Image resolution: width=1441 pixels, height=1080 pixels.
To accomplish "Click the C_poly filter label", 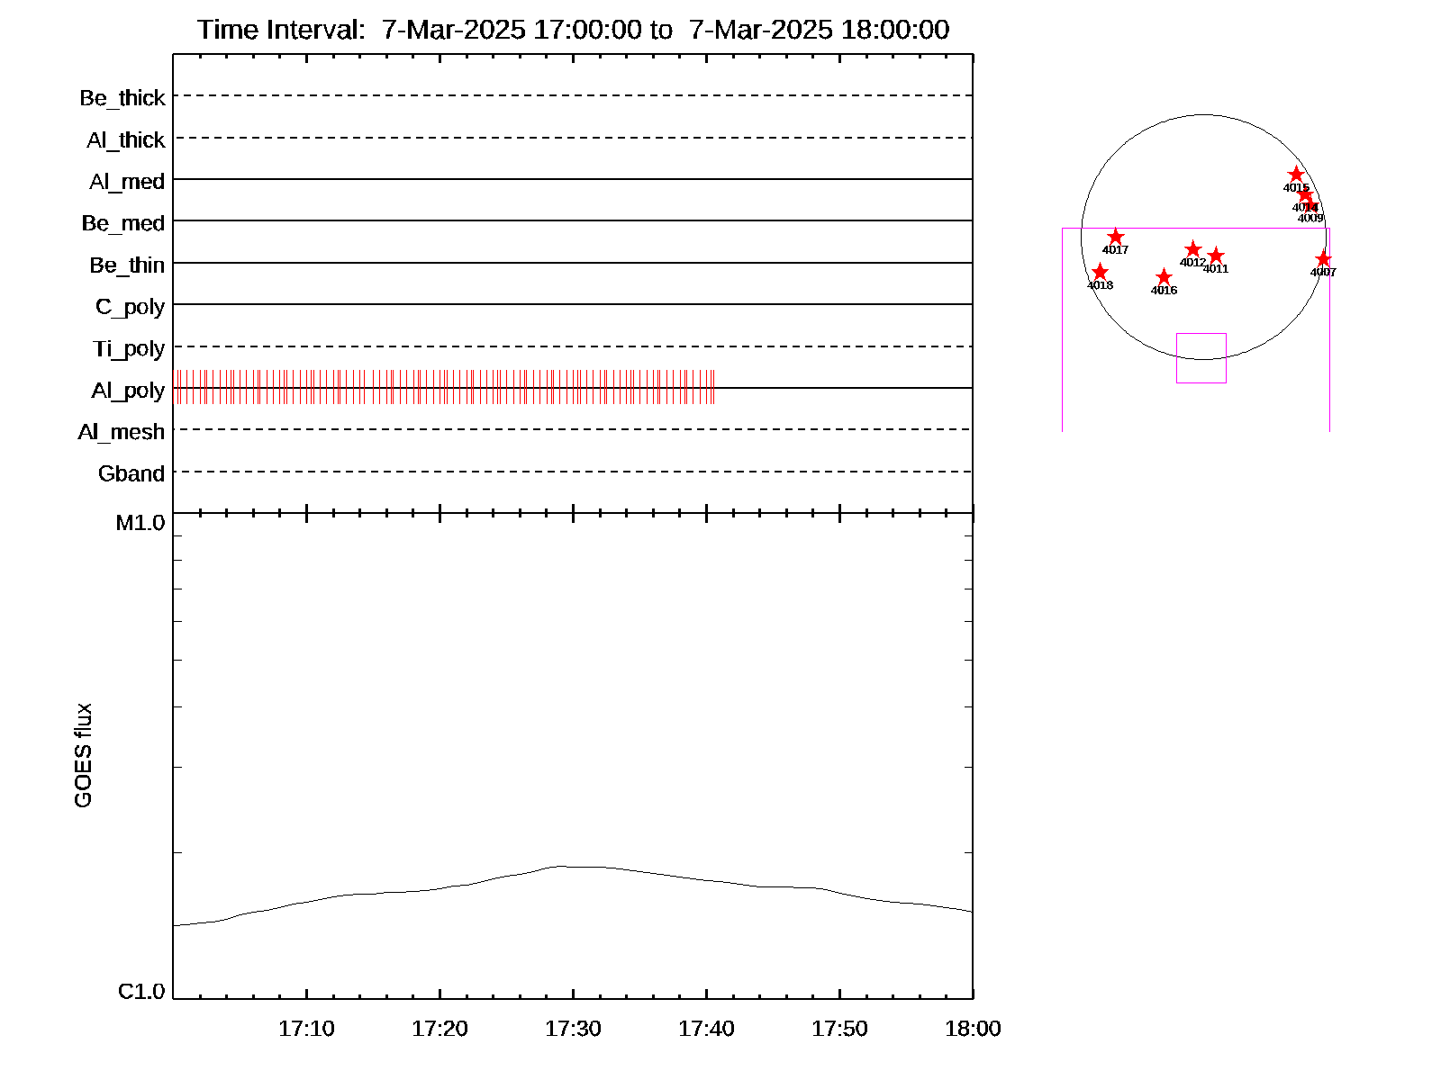I will click(x=131, y=307).
